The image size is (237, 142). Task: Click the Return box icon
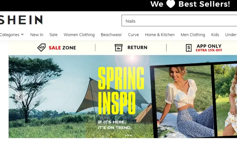(118, 48)
